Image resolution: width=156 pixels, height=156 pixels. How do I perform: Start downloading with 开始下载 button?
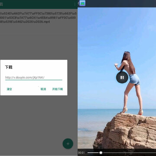coord(58,89)
